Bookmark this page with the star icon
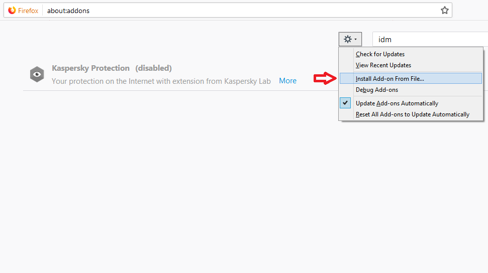Screen dimensions: 488x273 pyautogui.click(x=444, y=11)
